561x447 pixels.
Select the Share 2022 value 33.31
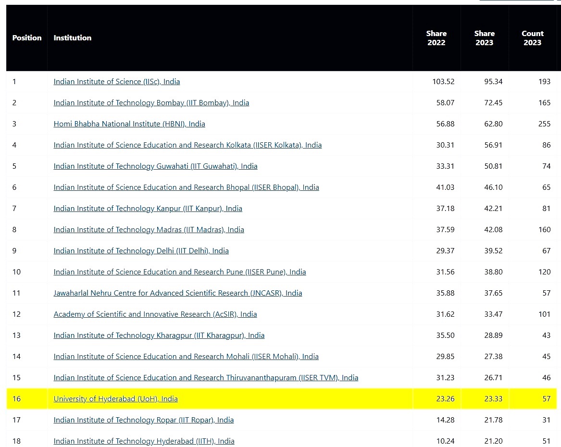click(x=446, y=166)
